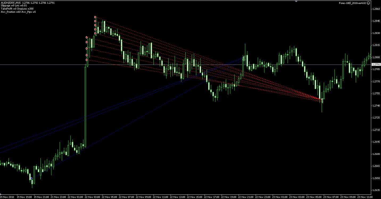Click the smiley face expert advisor icon

(x=368, y=3)
